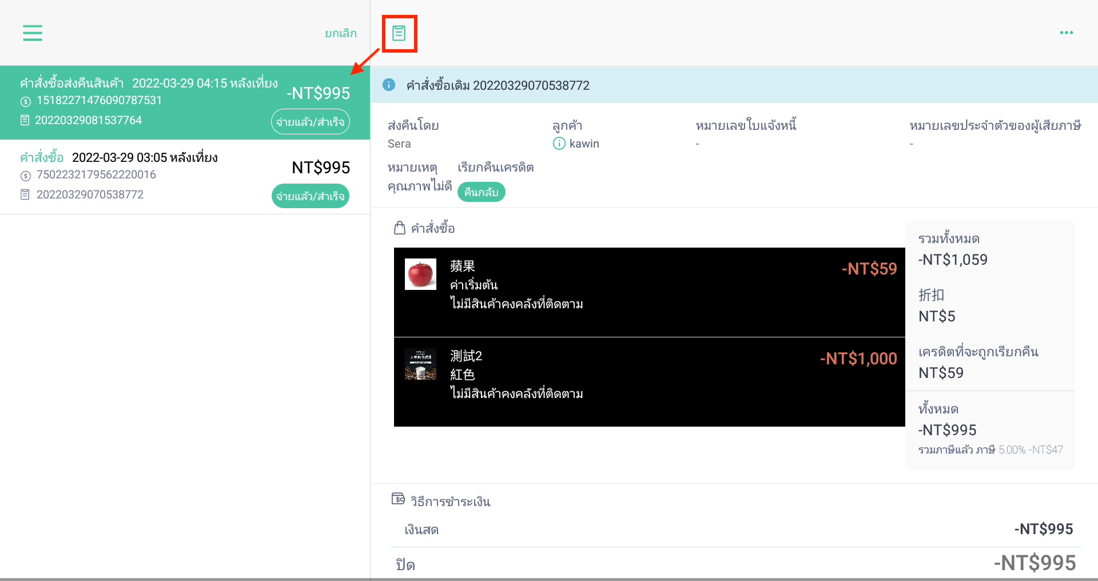Click document icon beside 20220329070538772 in list

click(x=25, y=194)
